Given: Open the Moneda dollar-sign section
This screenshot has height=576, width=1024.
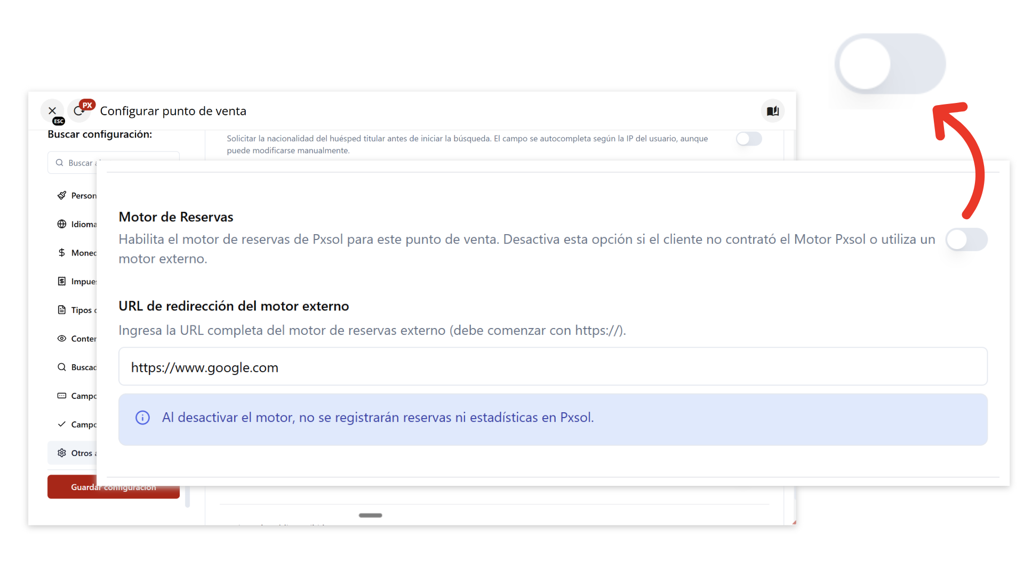Looking at the screenshot, I should [77, 253].
